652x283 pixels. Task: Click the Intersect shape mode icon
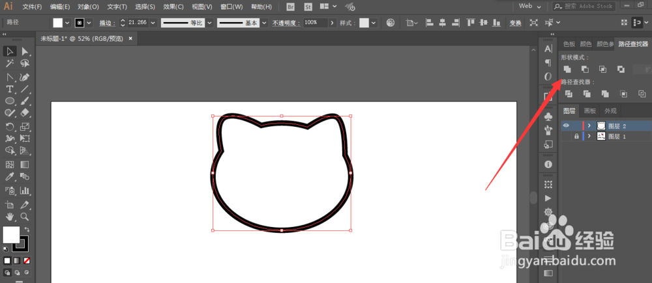click(602, 70)
